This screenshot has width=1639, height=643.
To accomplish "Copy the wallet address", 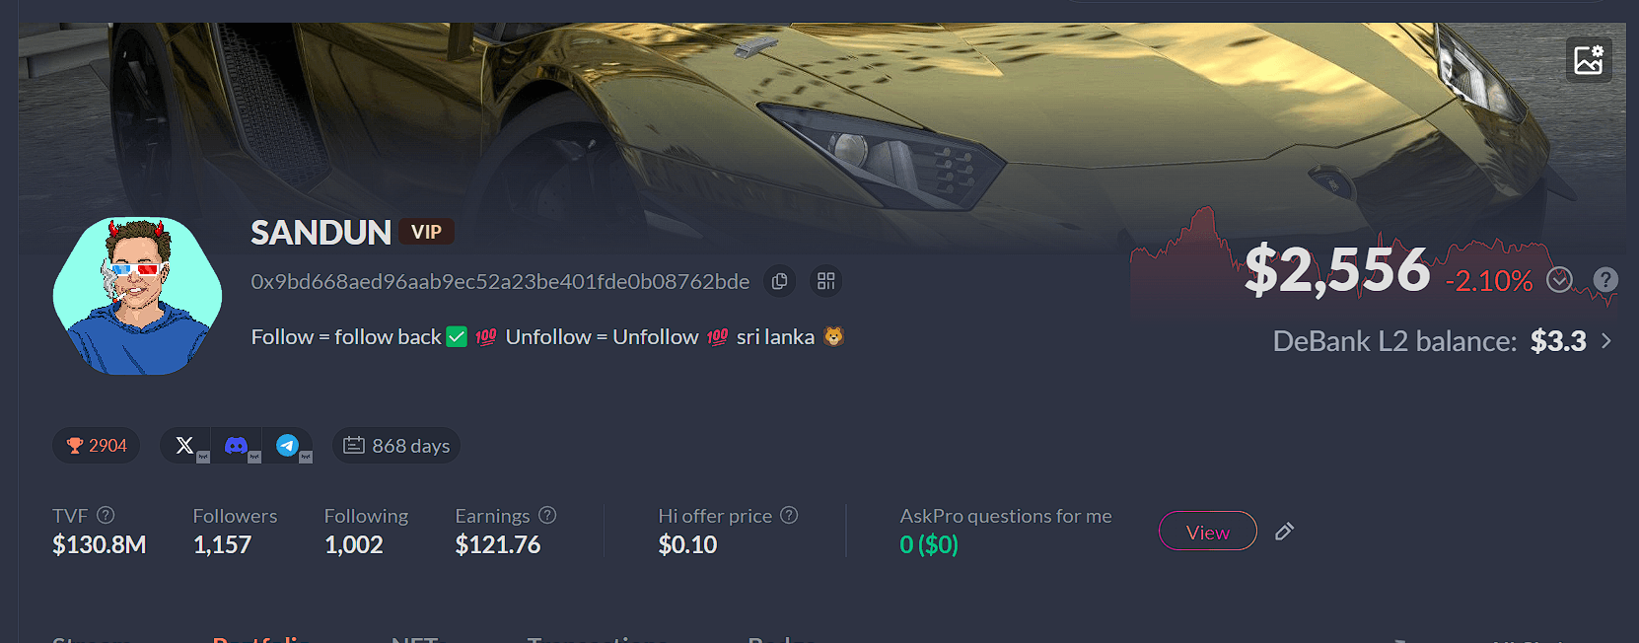I will (779, 281).
